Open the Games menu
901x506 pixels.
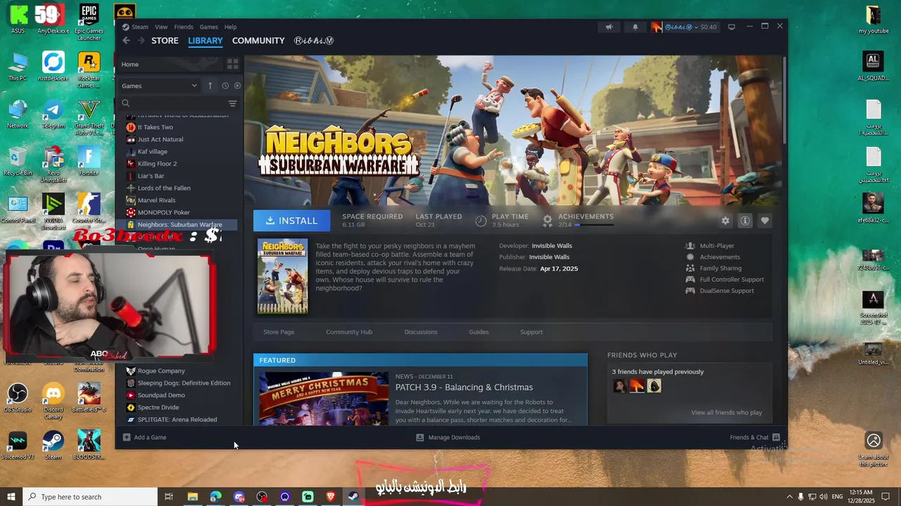pos(208,27)
